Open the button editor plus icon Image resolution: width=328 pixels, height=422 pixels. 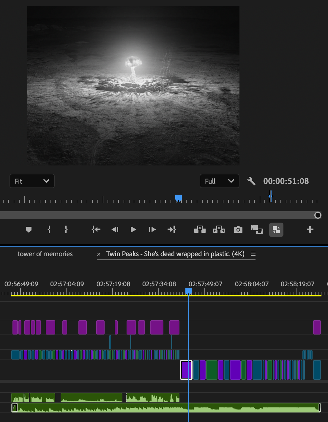point(310,229)
